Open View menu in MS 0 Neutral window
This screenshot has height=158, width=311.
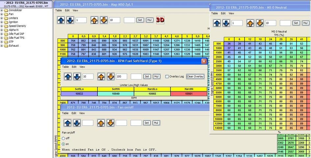click(x=231, y=13)
